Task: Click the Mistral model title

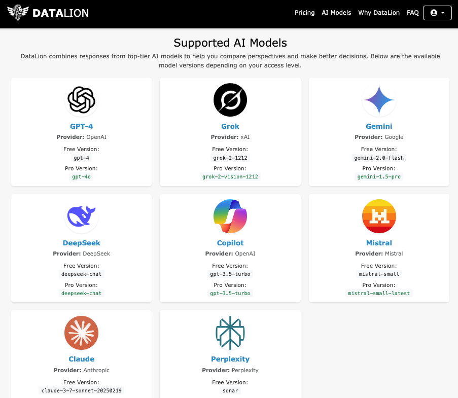Action: click(379, 243)
